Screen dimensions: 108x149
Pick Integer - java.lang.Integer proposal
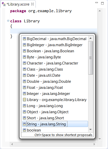point(55,94)
